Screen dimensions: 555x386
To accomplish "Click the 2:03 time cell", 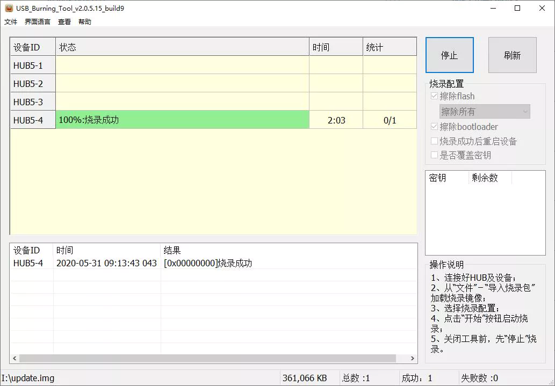I will [336, 120].
